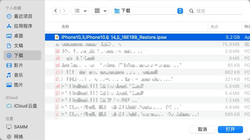Select the 75.9 MB disk image row

(147, 44)
